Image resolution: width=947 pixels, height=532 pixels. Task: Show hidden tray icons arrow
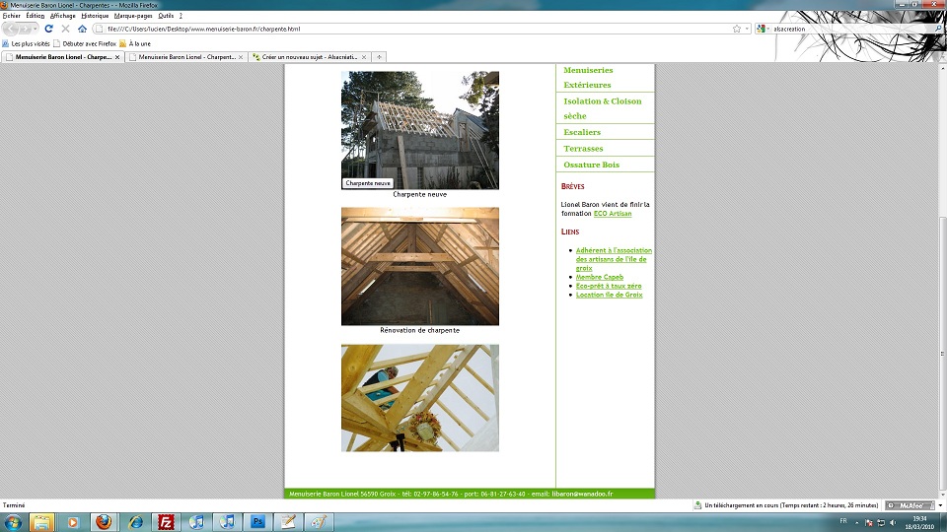(856, 522)
